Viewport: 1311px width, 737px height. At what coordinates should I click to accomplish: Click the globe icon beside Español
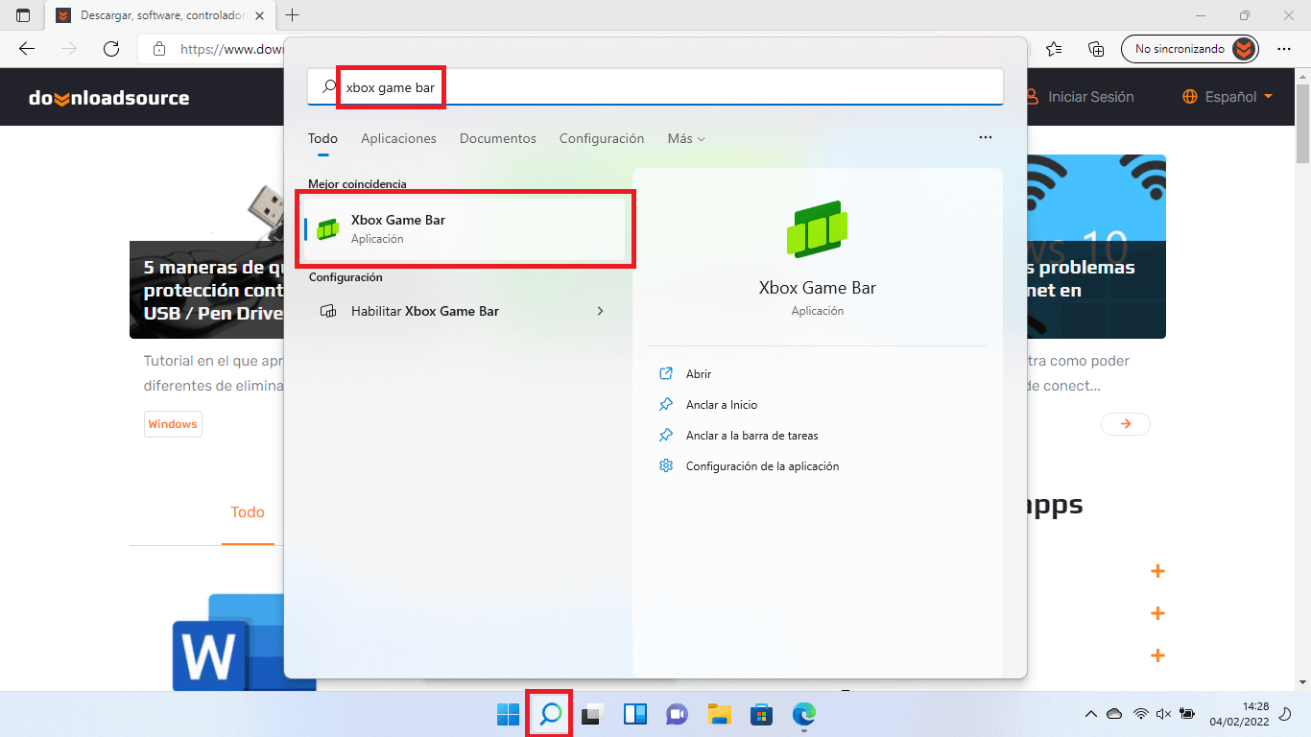coord(1190,97)
